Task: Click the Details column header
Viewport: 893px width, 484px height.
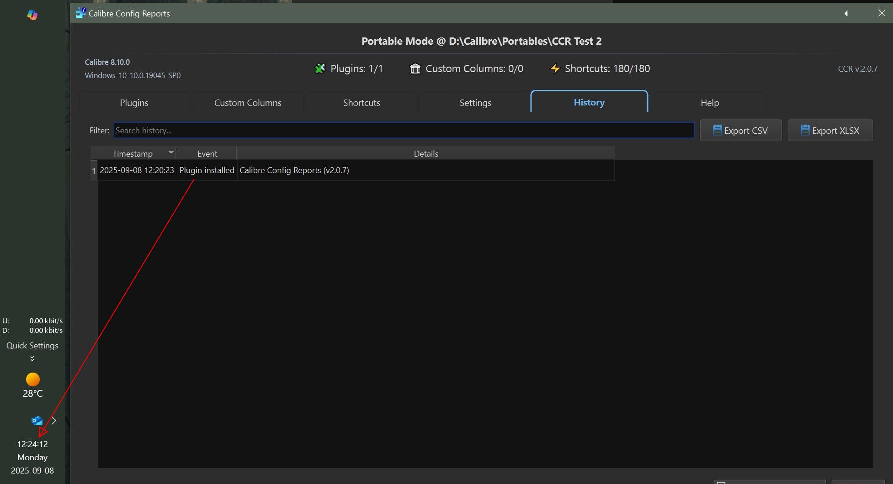Action: pyautogui.click(x=425, y=153)
